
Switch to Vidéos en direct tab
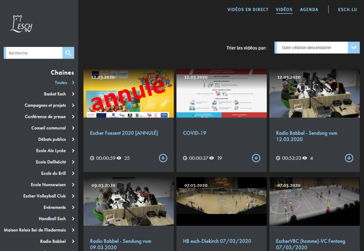(248, 10)
